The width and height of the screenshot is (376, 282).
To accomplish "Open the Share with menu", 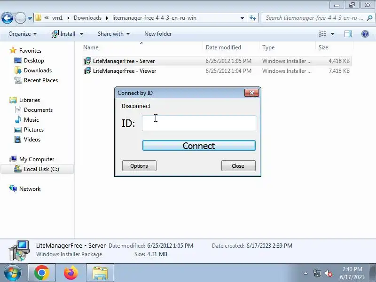I will tap(114, 34).
